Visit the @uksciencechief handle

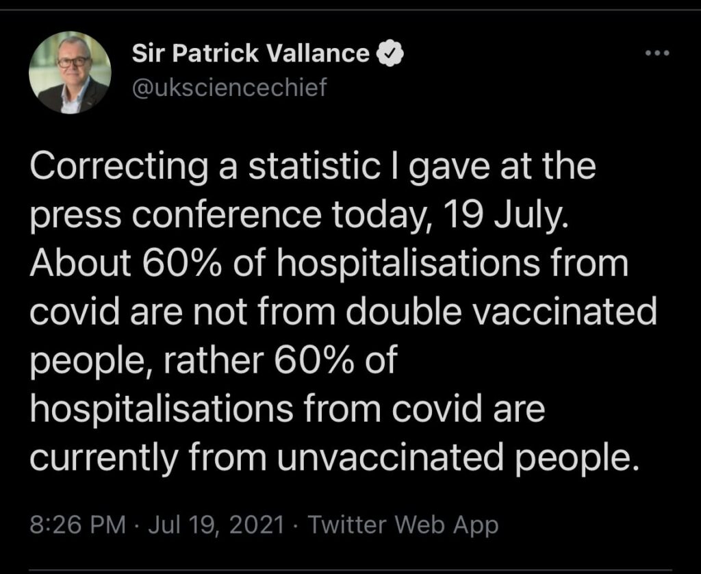[x=230, y=87]
